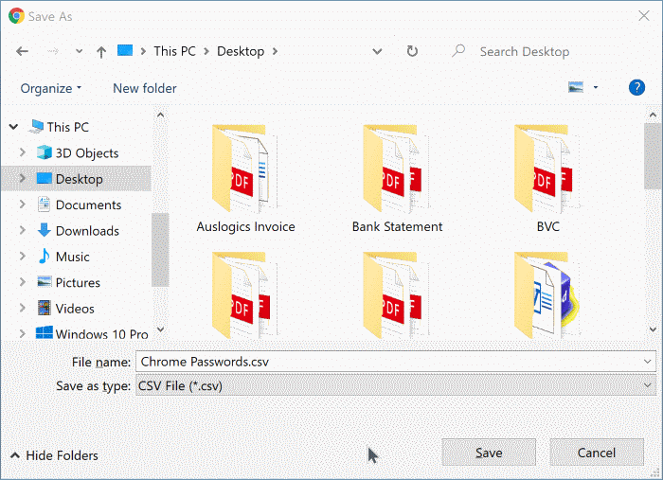This screenshot has height=480, width=663.
Task: Open the address bar history dropdown
Action: 377,51
